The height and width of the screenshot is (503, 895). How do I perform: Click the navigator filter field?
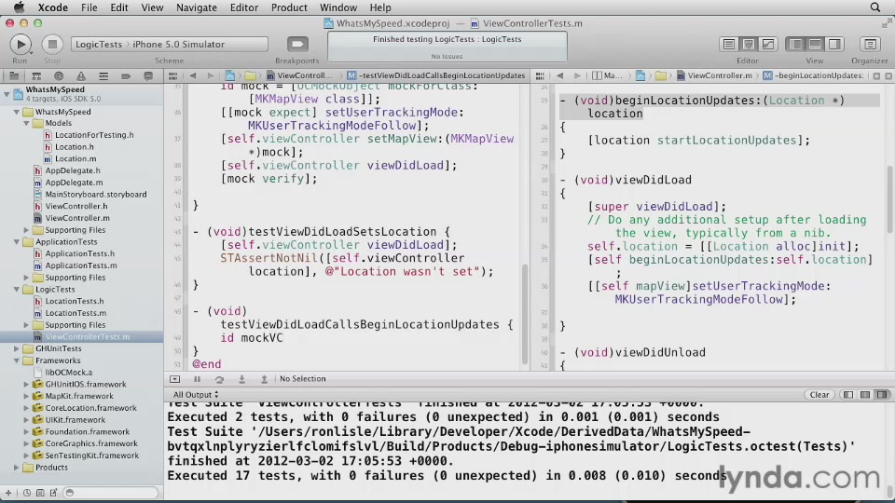click(x=111, y=493)
